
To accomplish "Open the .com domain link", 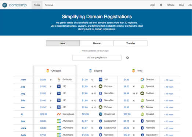I will point(23,80).
